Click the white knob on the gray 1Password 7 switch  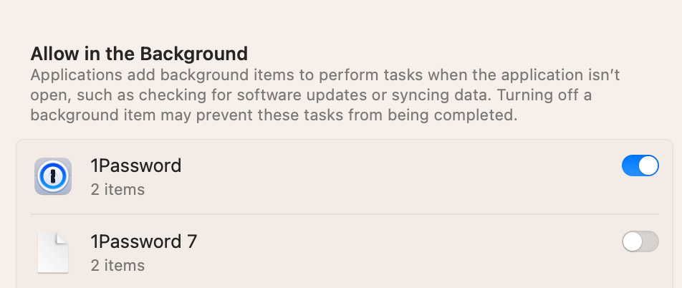tap(633, 241)
